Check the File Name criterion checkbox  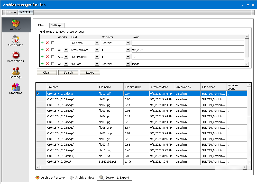(53, 43)
